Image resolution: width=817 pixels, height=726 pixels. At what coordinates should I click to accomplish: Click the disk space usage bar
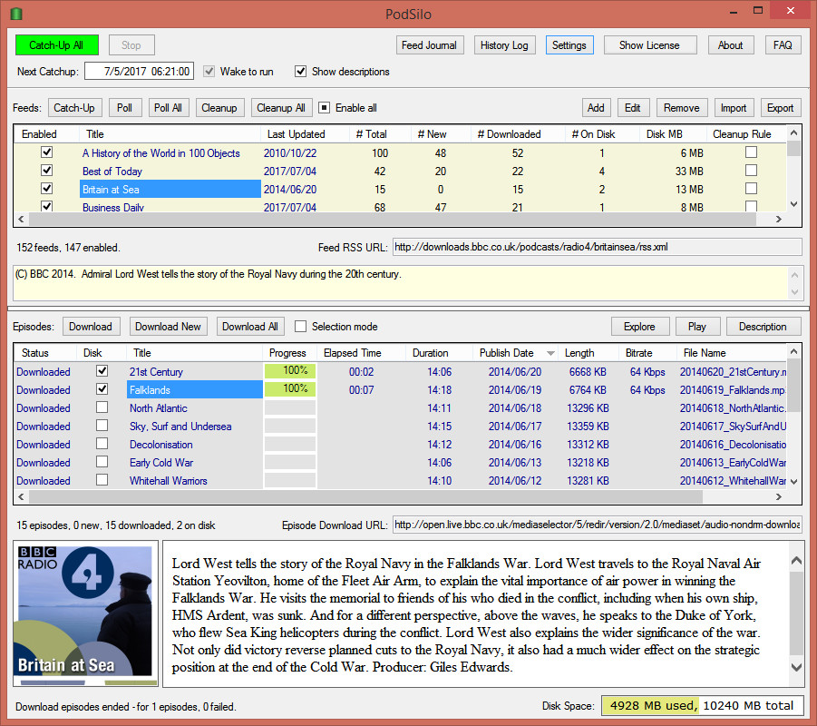pyautogui.click(x=703, y=706)
